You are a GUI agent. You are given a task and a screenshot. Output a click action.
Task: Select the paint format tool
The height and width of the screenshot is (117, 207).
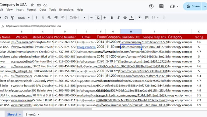(x=12, y=18)
